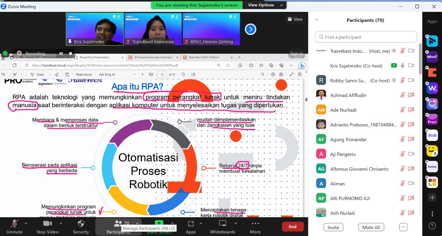The height and width of the screenshot is (236, 442).
Task: Select Train4best Indonesia video thumbnail
Action: tap(153, 29)
